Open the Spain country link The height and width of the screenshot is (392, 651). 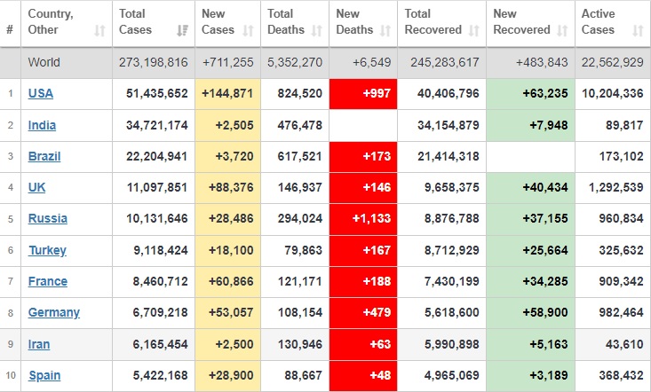point(44,375)
